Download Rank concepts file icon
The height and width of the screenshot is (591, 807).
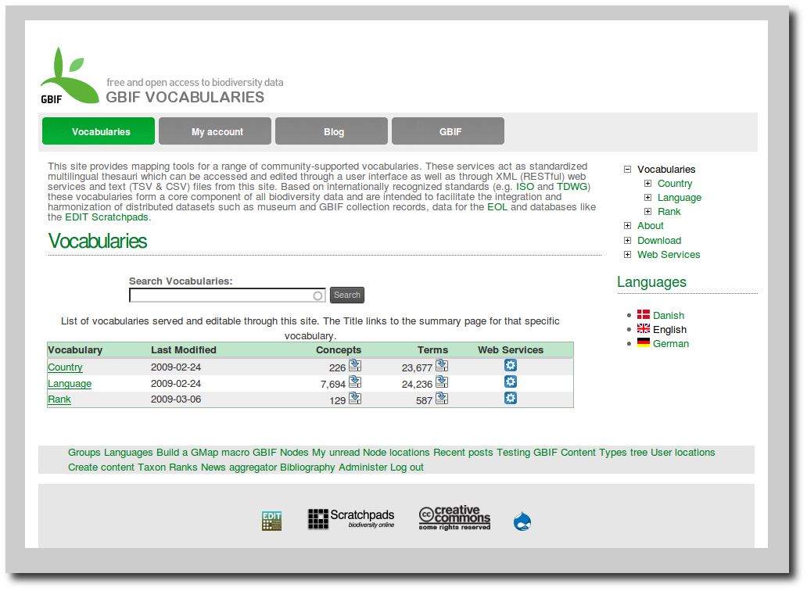[354, 398]
